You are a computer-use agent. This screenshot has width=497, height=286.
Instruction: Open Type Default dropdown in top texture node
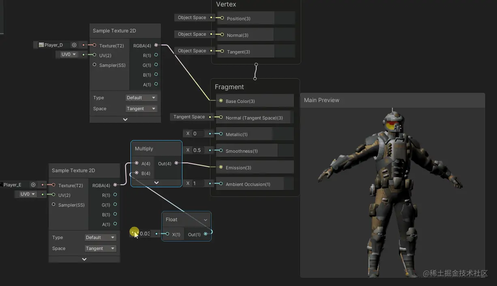click(x=141, y=98)
